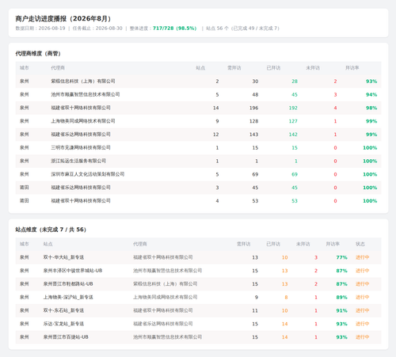396x357 pixels.
Task: Click 进行中 status in the 89% row
Action: pos(363,297)
